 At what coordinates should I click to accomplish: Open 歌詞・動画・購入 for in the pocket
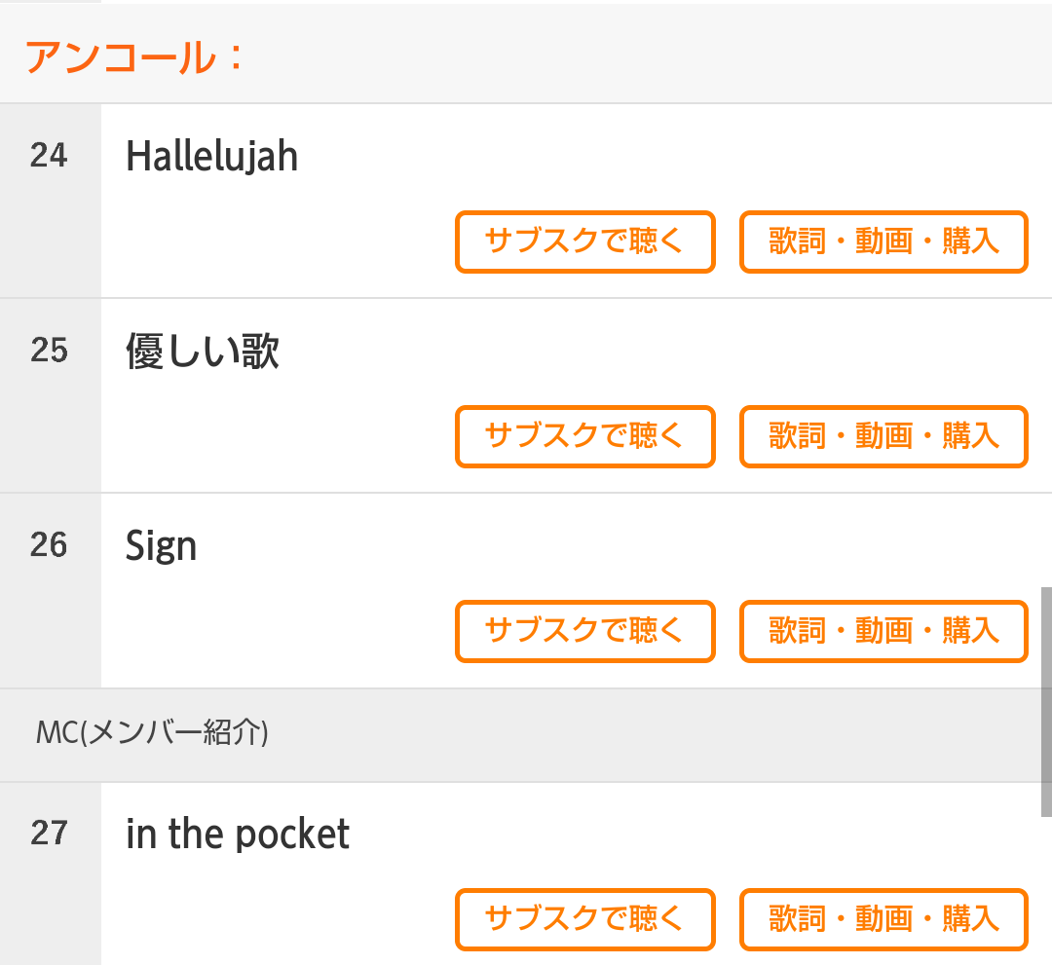coord(883,919)
